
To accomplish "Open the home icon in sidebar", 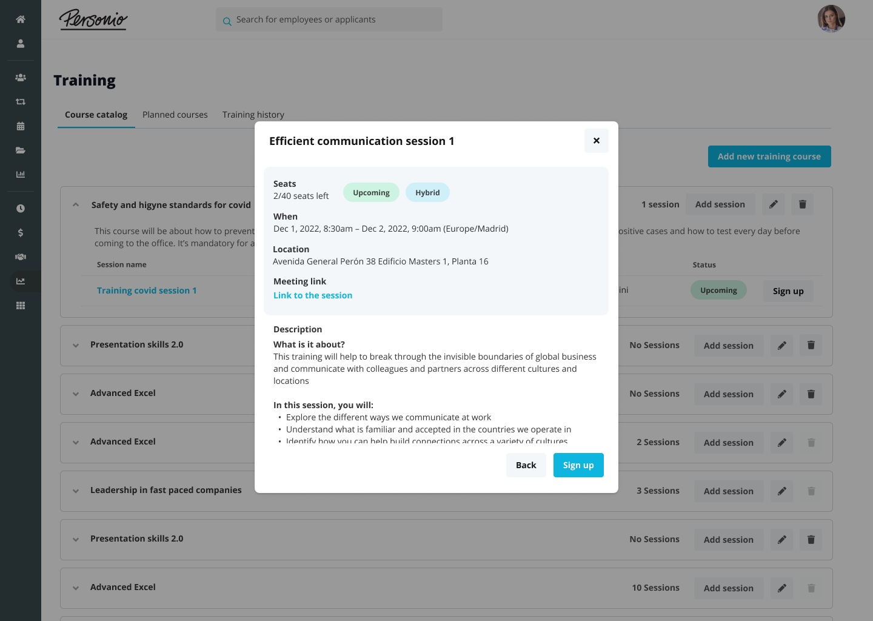I will pyautogui.click(x=21, y=19).
